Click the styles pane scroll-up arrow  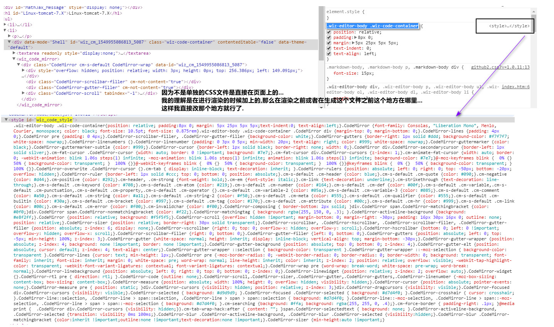(534, 12)
